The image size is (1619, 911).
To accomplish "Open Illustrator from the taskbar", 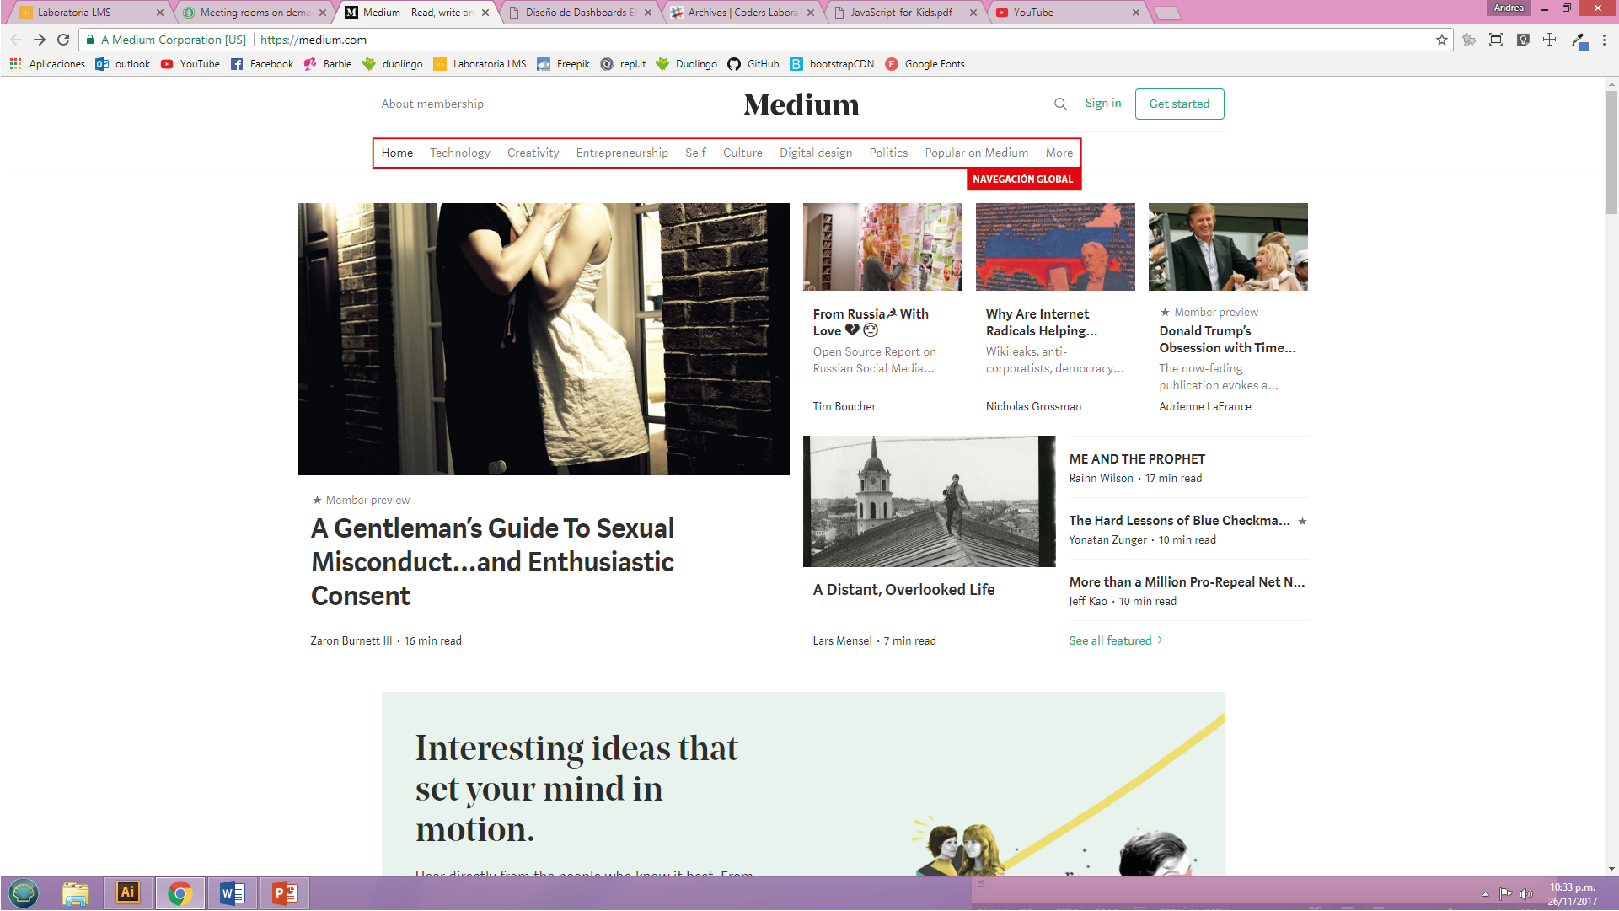I will point(127,892).
